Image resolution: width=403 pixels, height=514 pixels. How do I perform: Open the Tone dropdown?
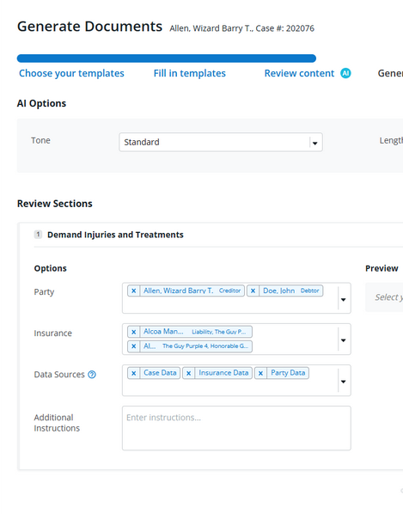coord(221,143)
